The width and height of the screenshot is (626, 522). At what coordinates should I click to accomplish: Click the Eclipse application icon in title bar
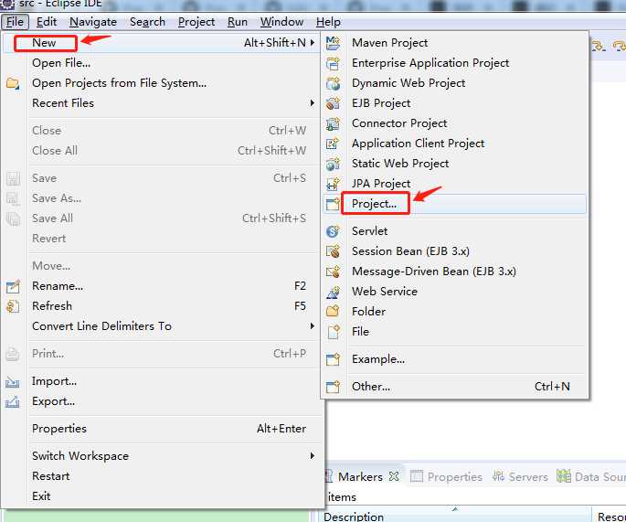pos(7,4)
